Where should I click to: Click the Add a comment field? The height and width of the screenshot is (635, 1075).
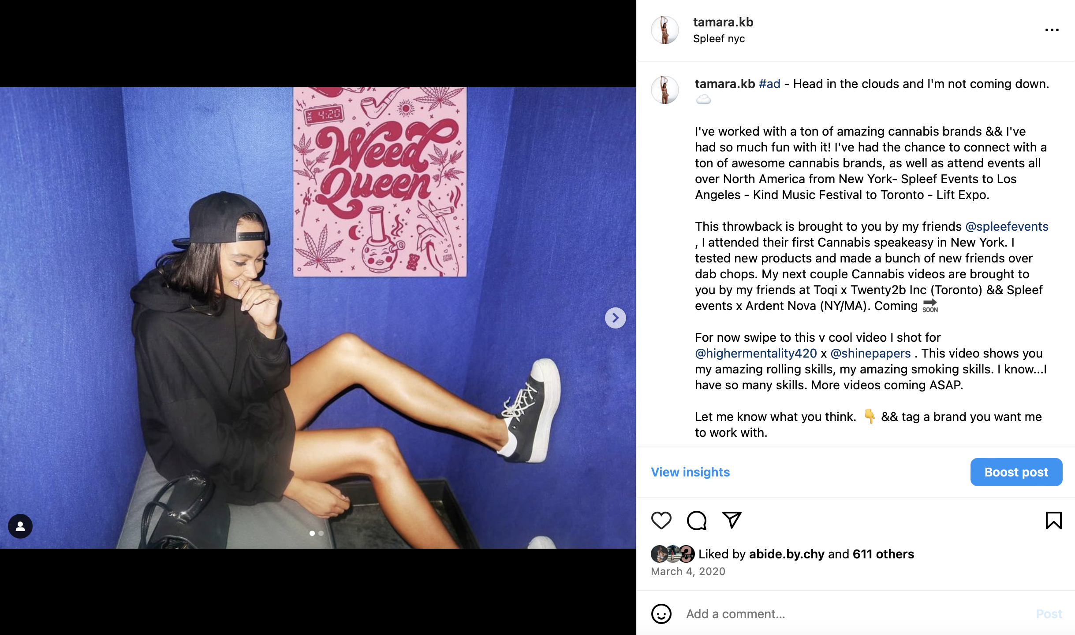pos(855,614)
